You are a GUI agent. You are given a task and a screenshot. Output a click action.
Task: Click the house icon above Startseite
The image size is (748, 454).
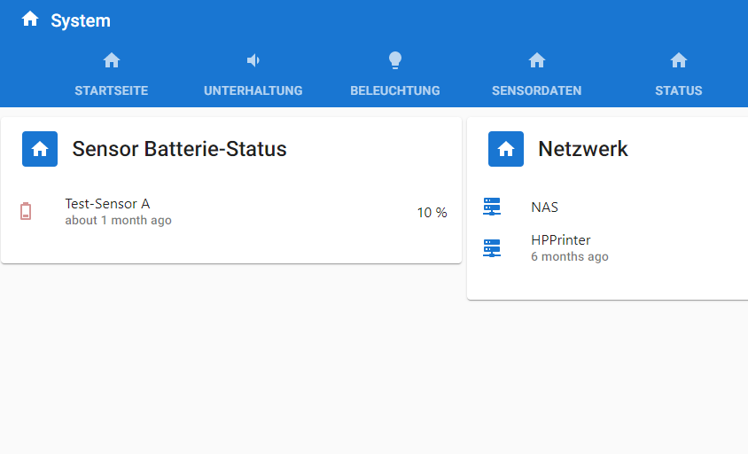[112, 60]
